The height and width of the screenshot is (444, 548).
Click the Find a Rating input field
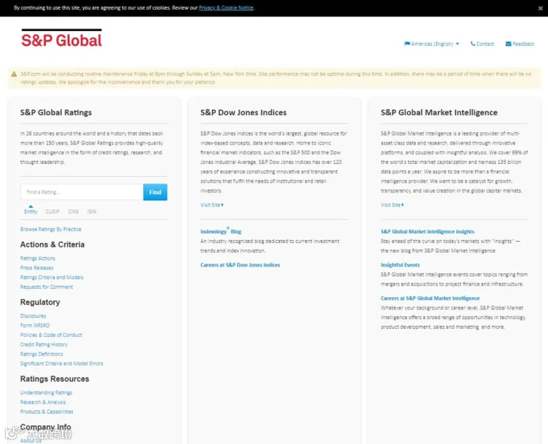point(82,192)
